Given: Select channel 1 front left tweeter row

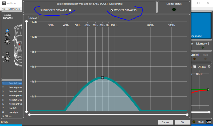Looking at the screenshot, I should [12, 83].
